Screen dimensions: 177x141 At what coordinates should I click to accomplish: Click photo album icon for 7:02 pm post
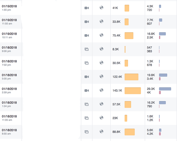[x=87, y=63]
